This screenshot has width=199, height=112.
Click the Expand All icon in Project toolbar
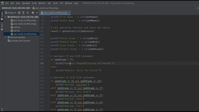(23, 13)
